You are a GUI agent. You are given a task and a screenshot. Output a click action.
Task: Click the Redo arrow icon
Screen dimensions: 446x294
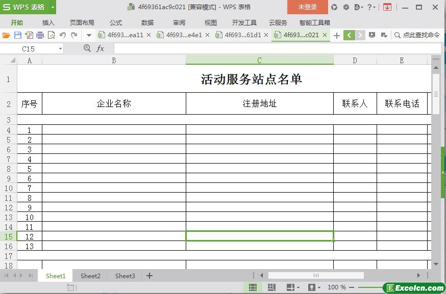click(x=74, y=35)
